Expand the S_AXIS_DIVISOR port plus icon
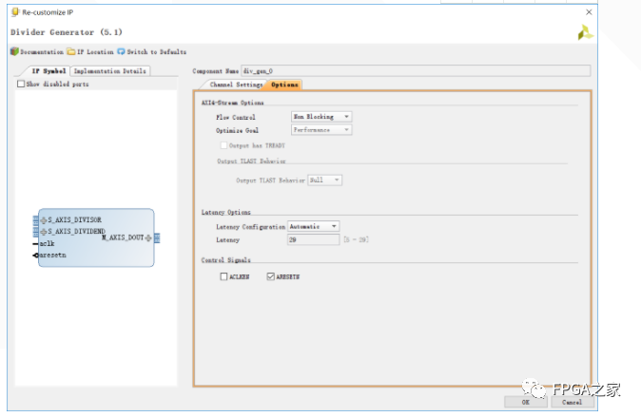 click(x=43, y=220)
